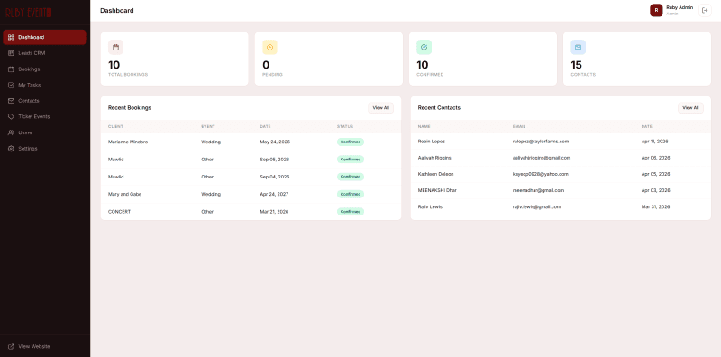Go to the Bookings page
This screenshot has height=357, width=721.
click(x=44, y=69)
